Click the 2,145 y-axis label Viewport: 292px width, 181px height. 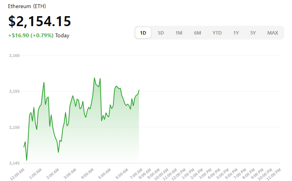14,163
